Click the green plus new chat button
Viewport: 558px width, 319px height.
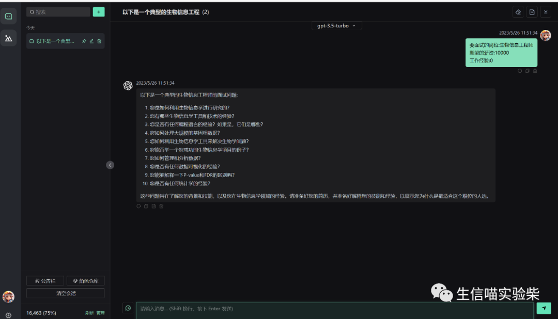[x=99, y=11]
